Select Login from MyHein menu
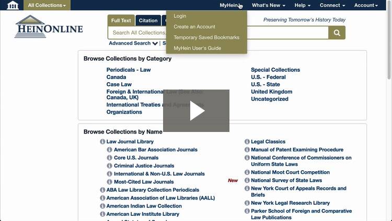392x221 pixels. tap(180, 16)
